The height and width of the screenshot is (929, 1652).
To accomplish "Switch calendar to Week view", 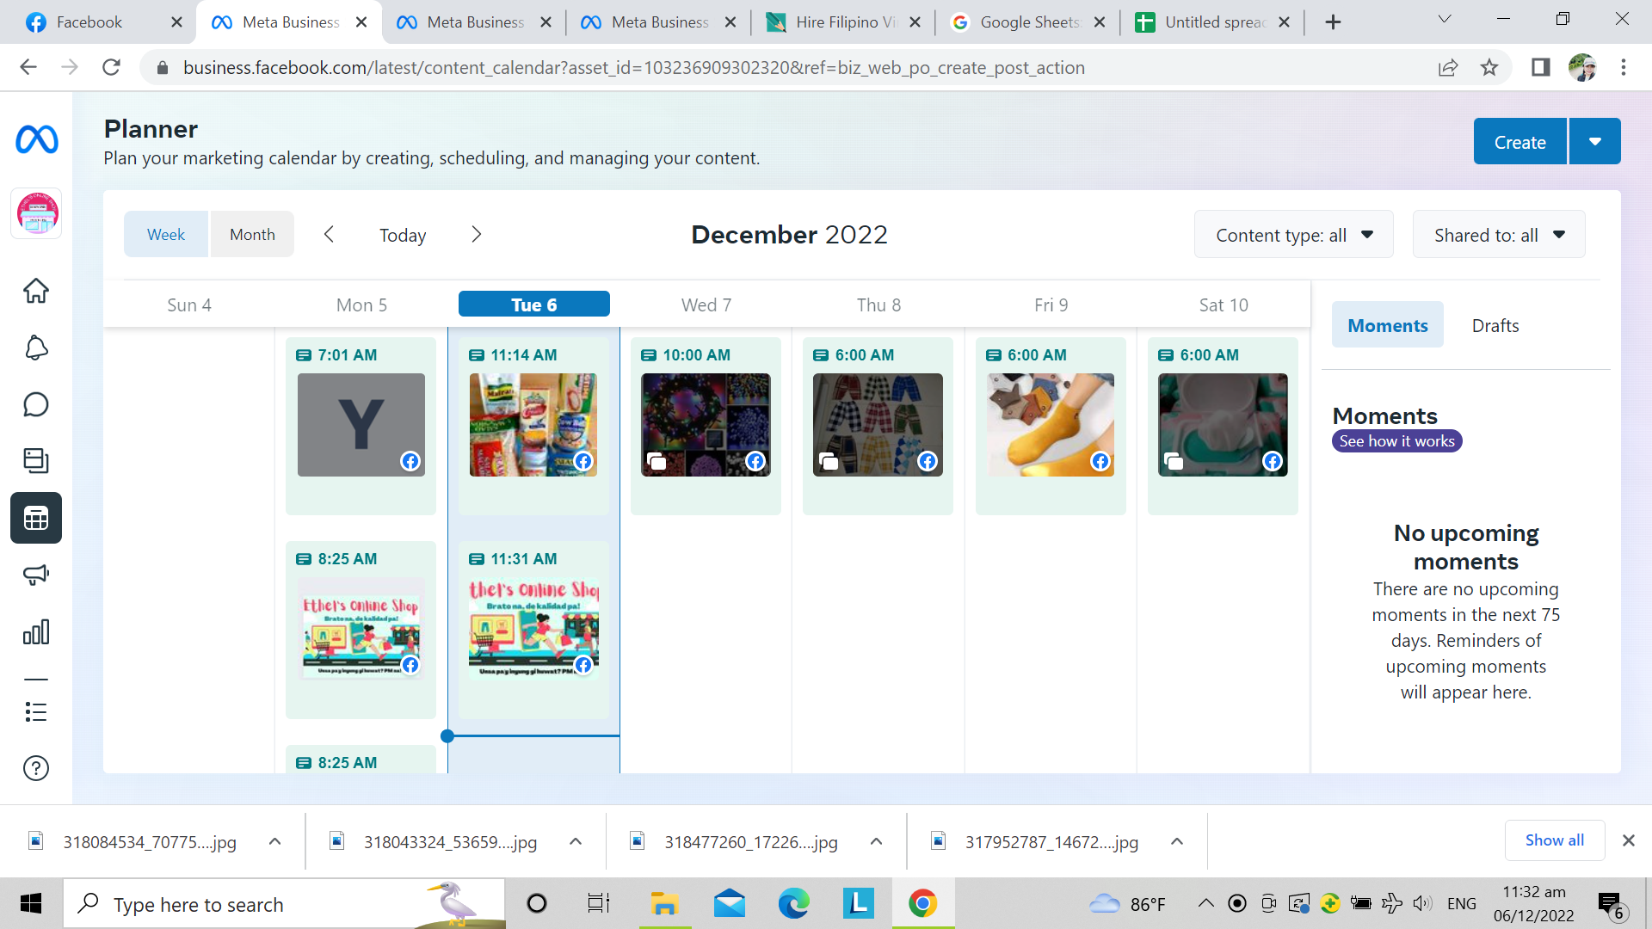I will [x=166, y=234].
